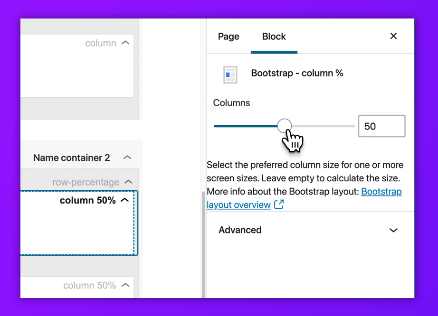Click the editor vertical scrollbar
This screenshot has width=438, height=316.
203,244
